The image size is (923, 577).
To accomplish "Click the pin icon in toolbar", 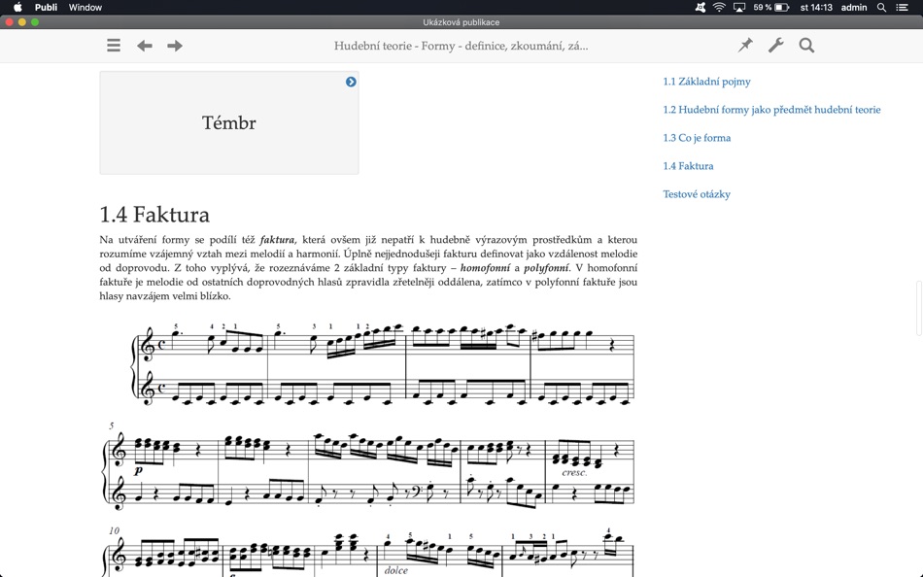I will (x=745, y=46).
